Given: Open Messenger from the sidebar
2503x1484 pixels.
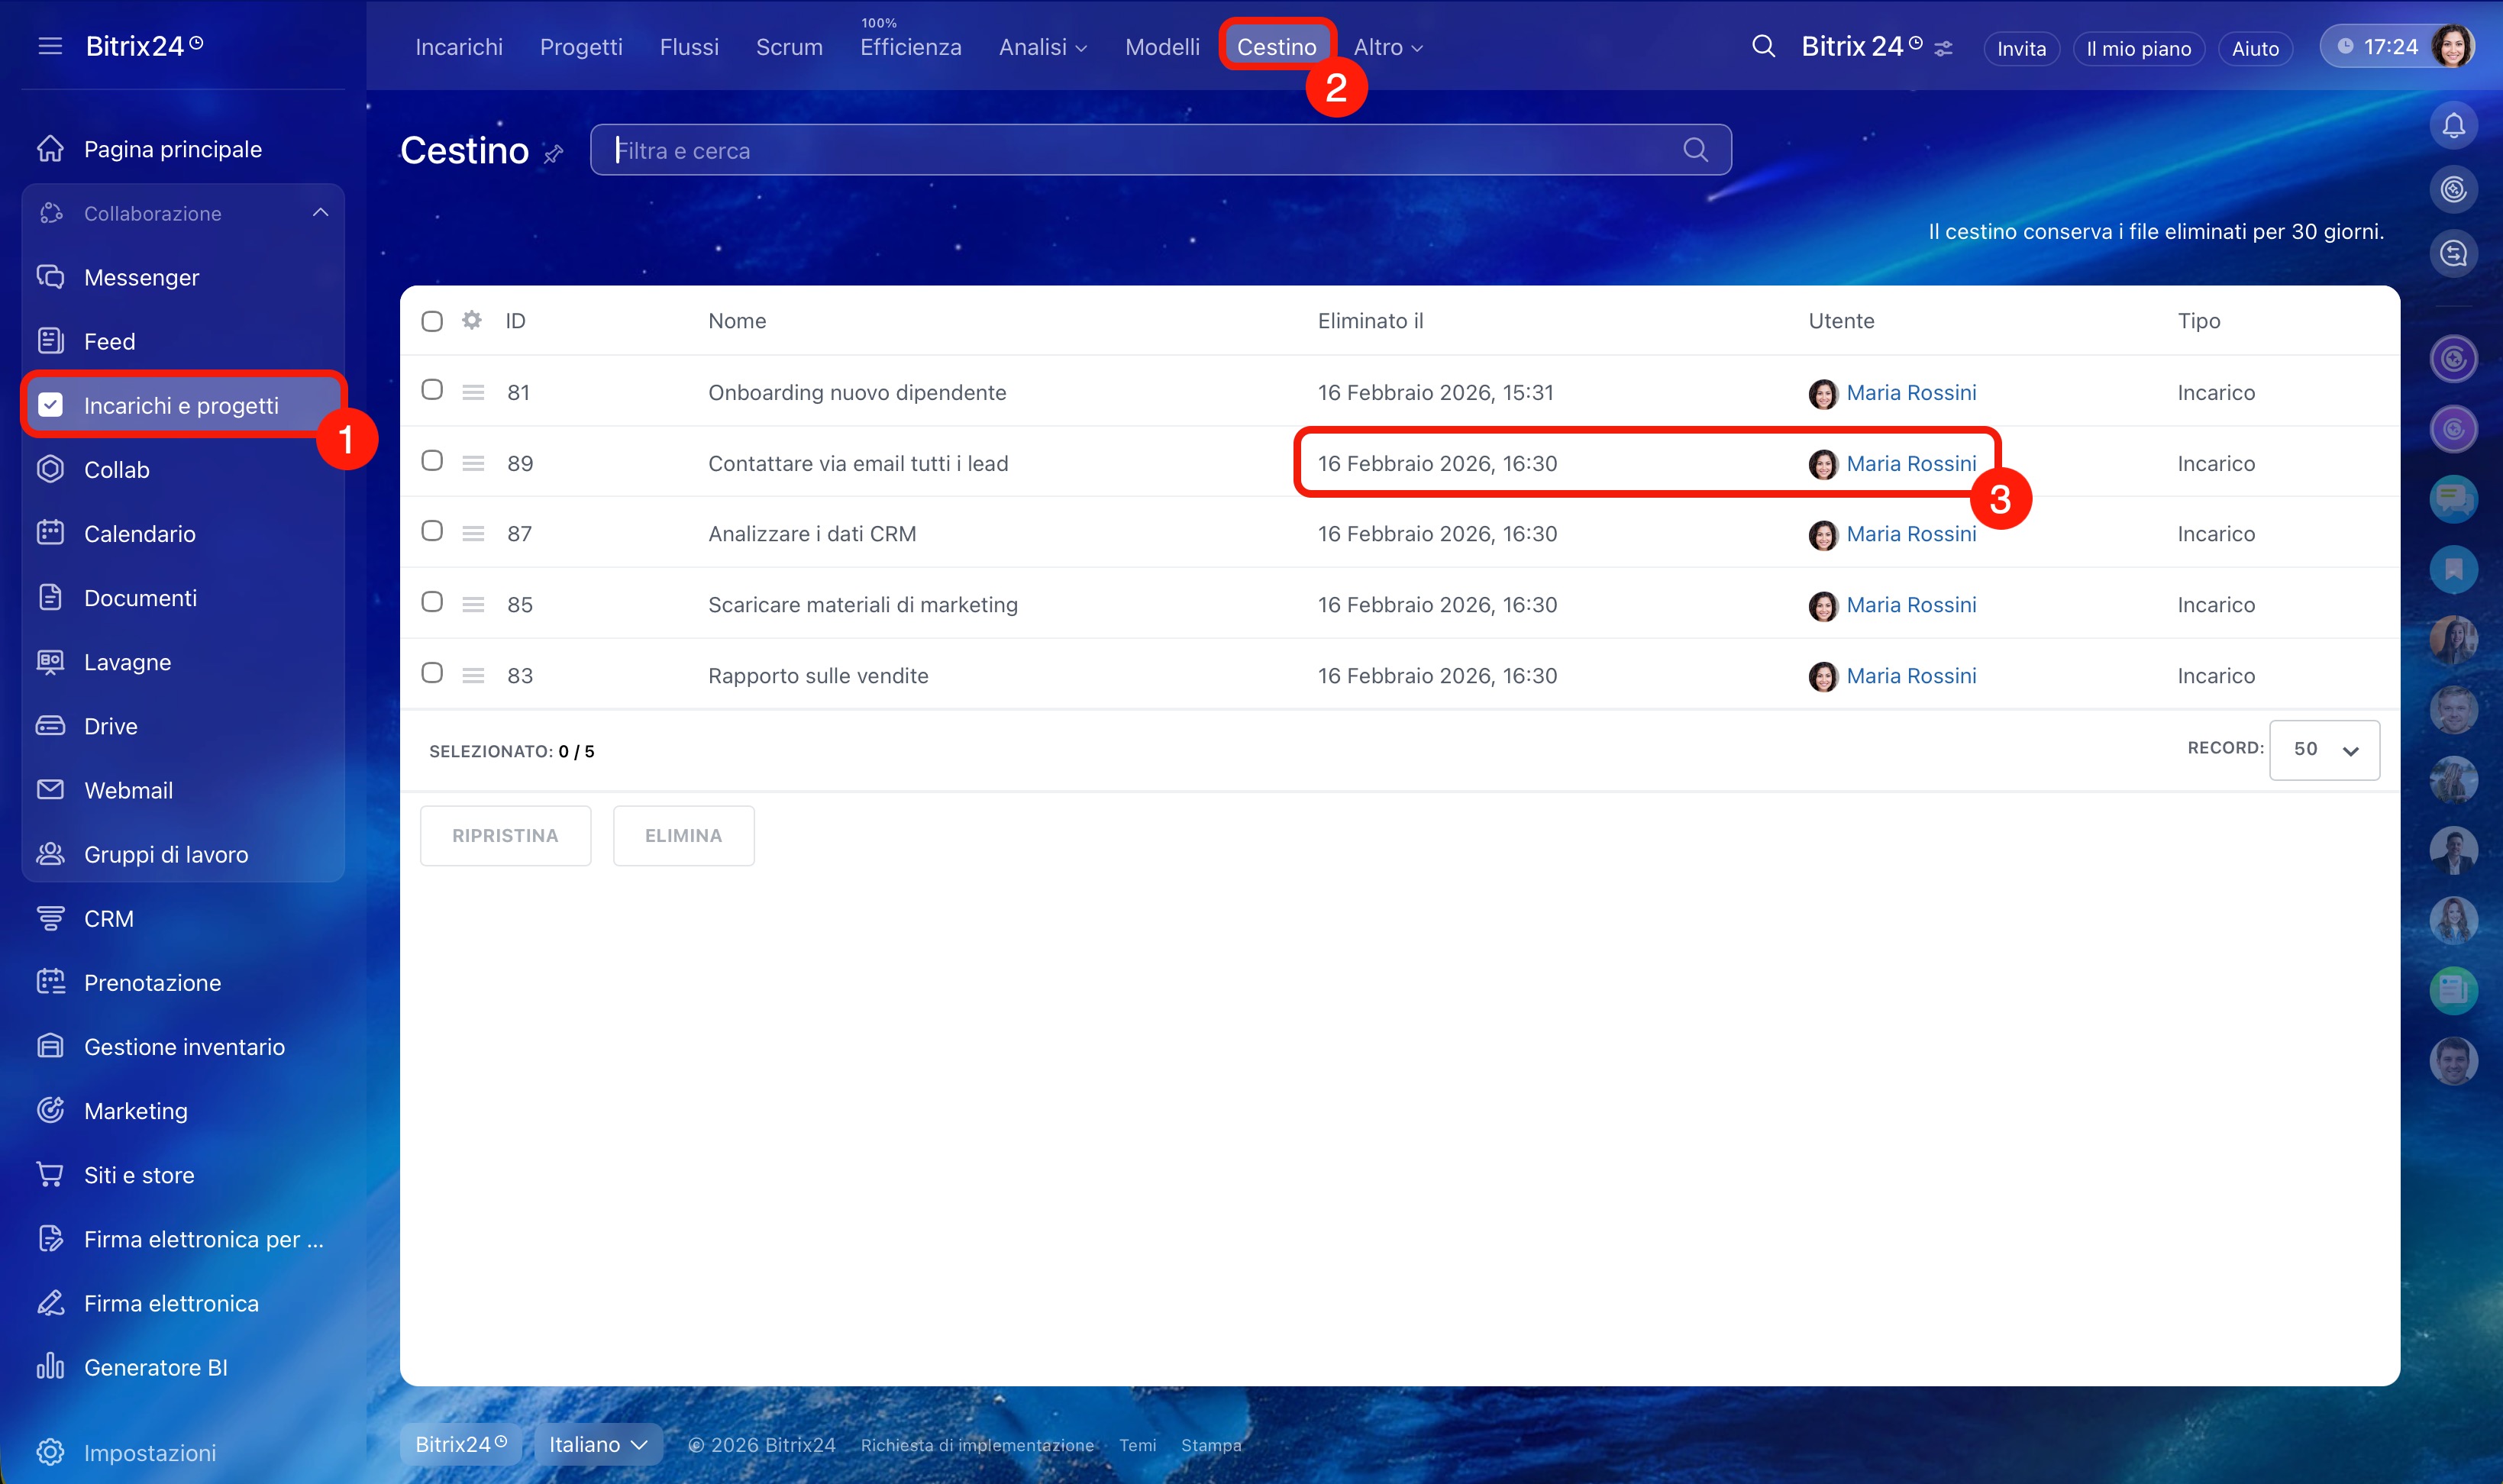Looking at the screenshot, I should pos(141,277).
